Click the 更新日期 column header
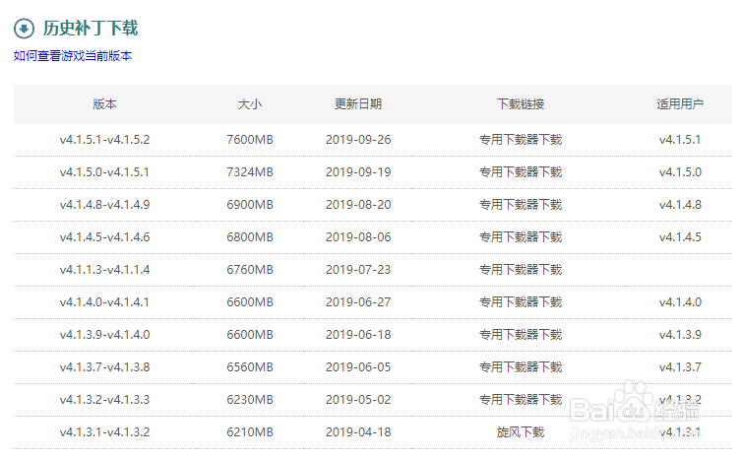The height and width of the screenshot is (459, 742). (x=358, y=104)
